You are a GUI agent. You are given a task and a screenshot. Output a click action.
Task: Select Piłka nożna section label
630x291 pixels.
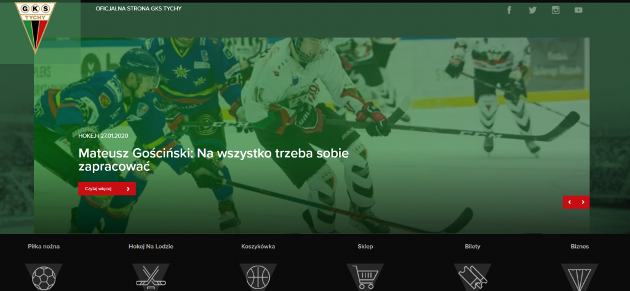pyautogui.click(x=44, y=246)
